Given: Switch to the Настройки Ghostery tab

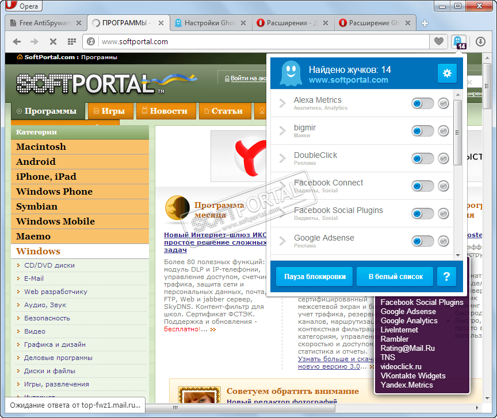Looking at the screenshot, I should point(211,23).
